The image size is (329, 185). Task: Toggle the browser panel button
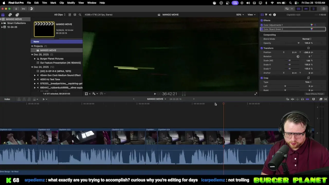coord(298,9)
